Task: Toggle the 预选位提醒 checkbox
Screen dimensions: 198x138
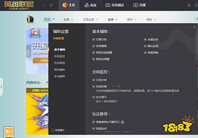Action: [x=94, y=59]
